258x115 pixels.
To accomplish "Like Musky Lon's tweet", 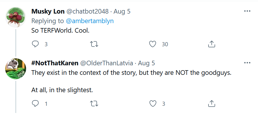I will pyautogui.click(x=153, y=44).
